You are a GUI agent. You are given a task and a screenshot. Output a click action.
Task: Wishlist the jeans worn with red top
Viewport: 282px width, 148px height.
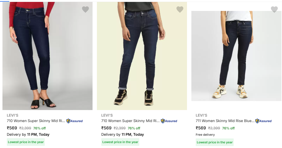(x=85, y=10)
